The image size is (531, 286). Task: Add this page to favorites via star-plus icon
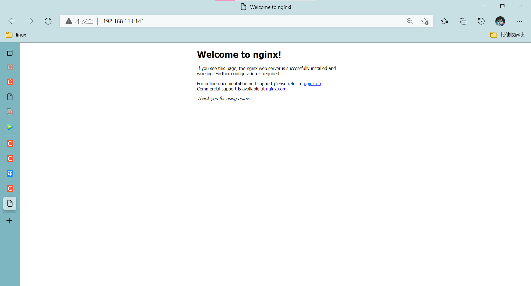point(425,21)
